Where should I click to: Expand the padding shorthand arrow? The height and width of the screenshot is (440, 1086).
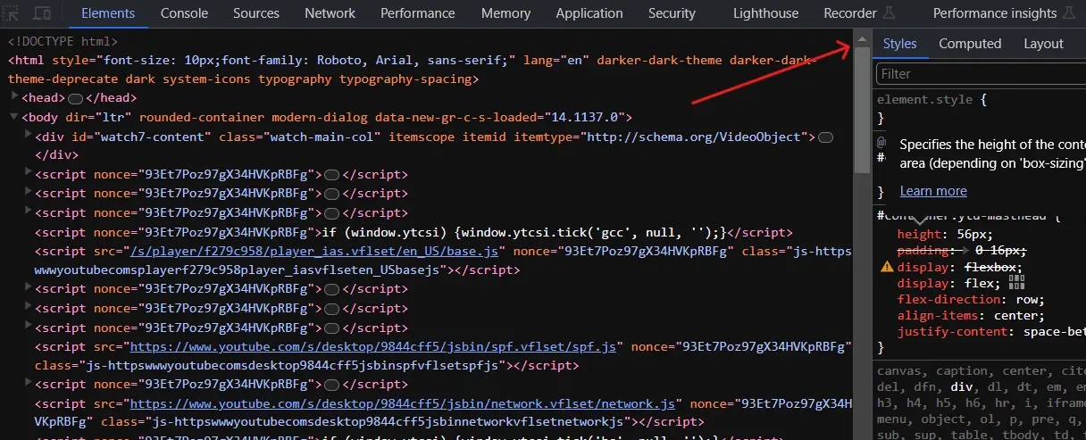click(968, 251)
